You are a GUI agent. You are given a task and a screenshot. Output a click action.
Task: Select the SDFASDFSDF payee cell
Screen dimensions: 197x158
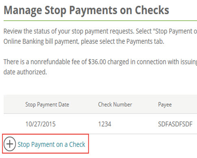pos(175,124)
